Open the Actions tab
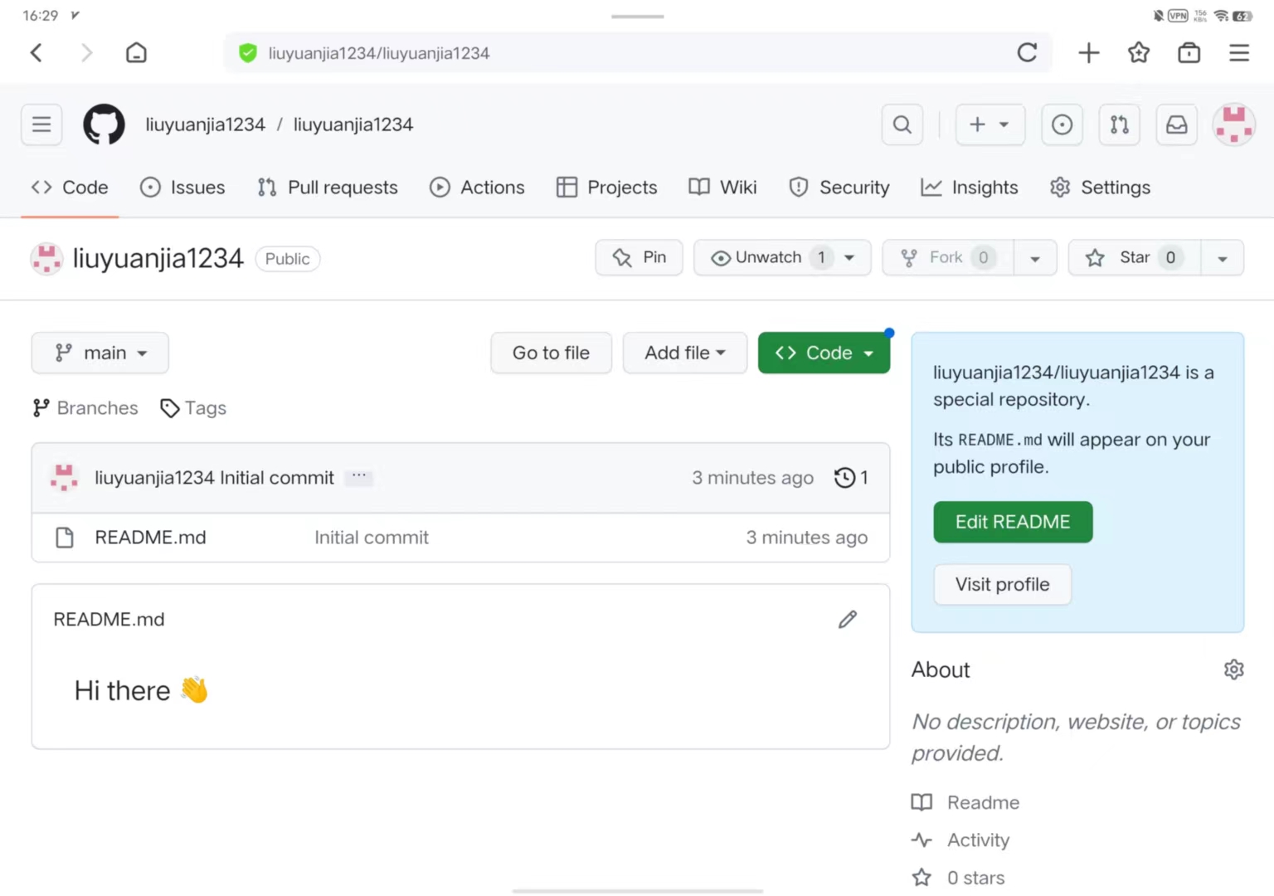This screenshot has width=1274, height=896. coord(477,187)
